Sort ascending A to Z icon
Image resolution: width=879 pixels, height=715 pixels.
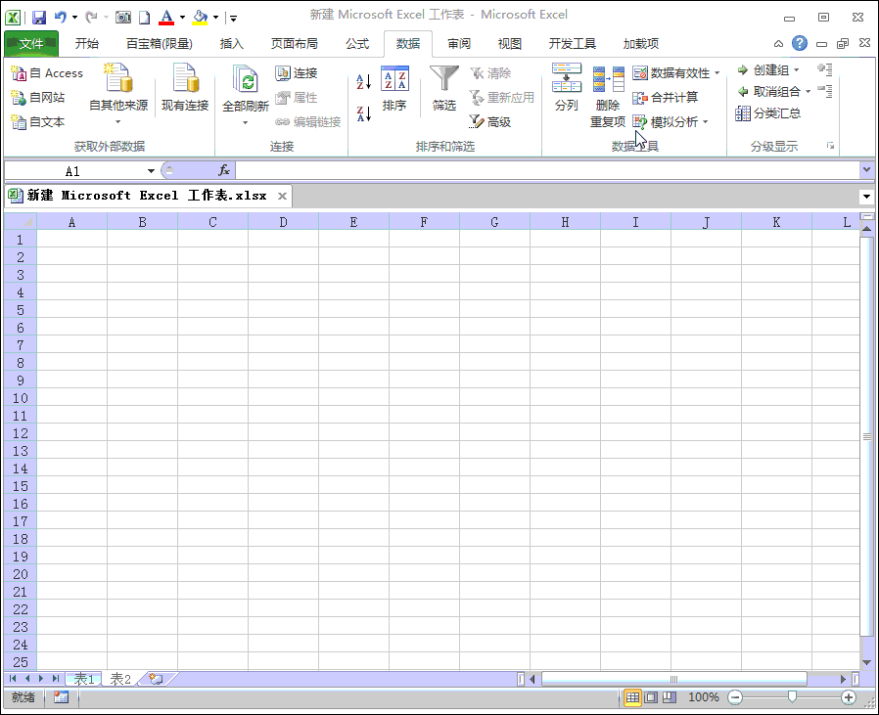363,82
